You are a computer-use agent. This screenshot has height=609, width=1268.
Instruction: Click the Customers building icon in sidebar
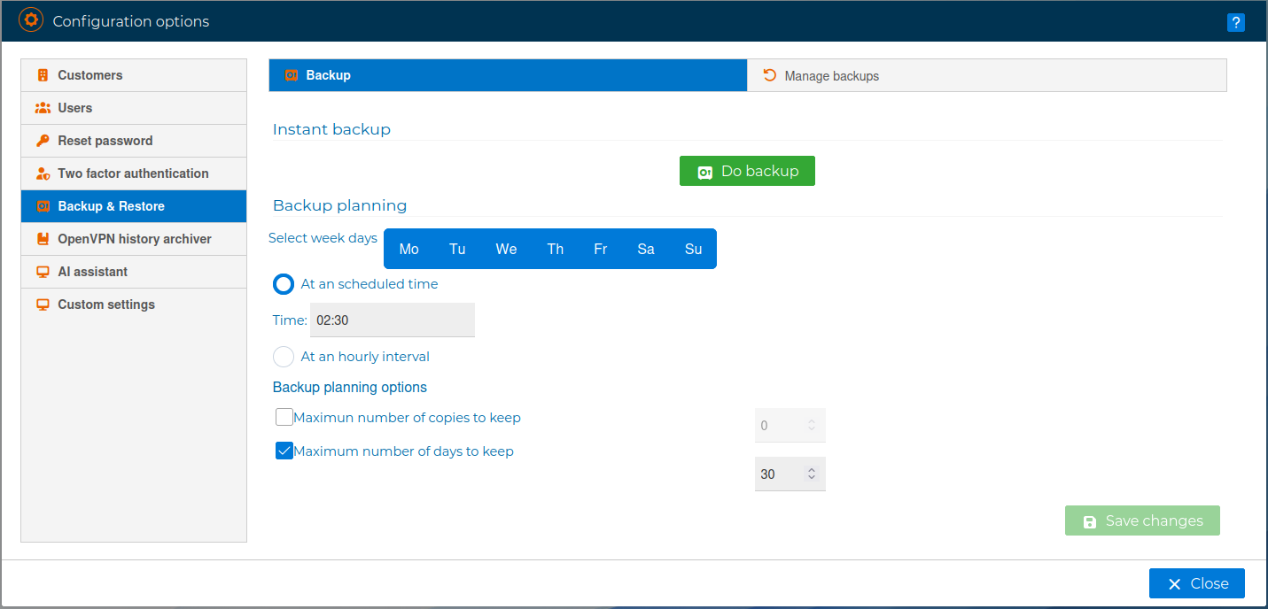(43, 75)
